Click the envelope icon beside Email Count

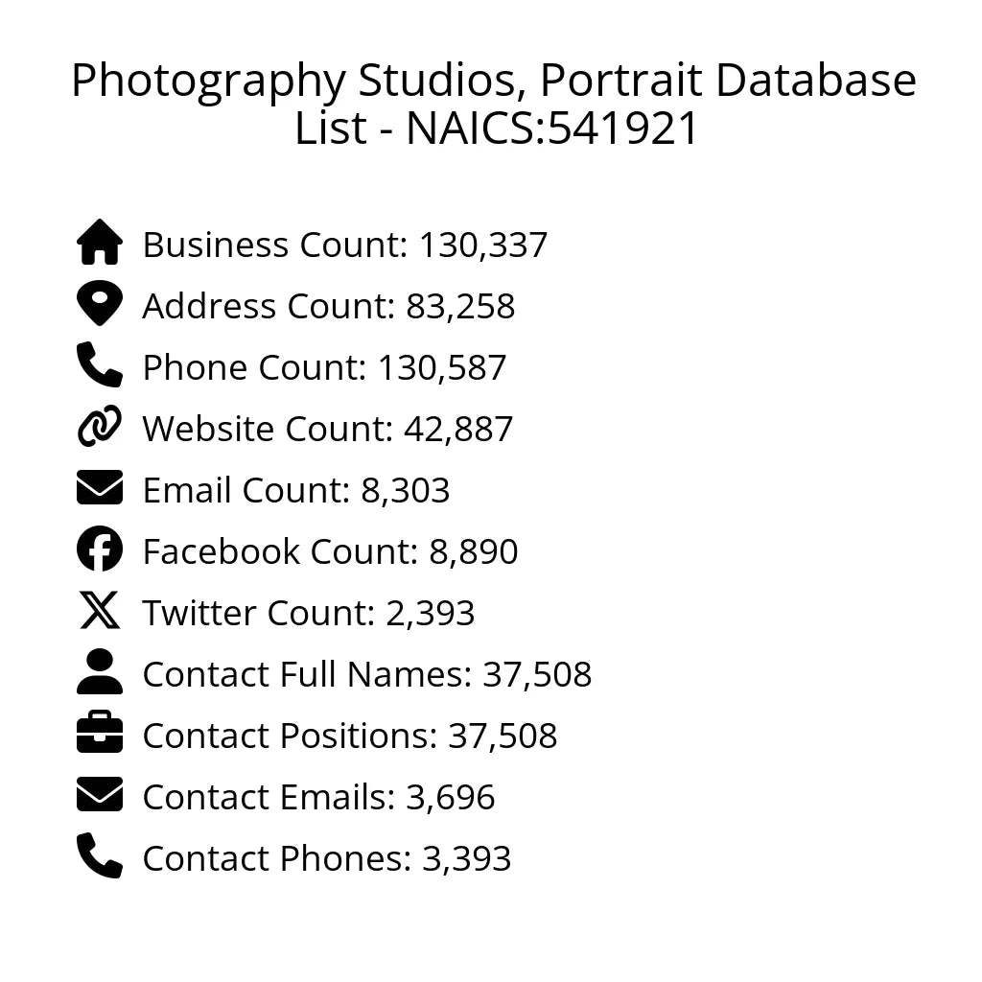pyautogui.click(x=100, y=488)
